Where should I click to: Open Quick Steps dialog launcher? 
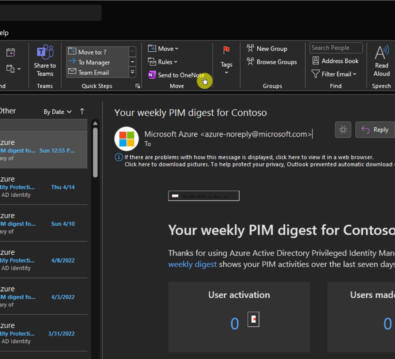[x=138, y=86]
